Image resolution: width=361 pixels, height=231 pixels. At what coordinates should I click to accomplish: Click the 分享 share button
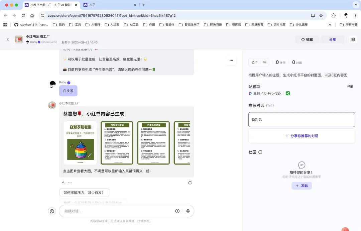pyautogui.click(x=333, y=39)
